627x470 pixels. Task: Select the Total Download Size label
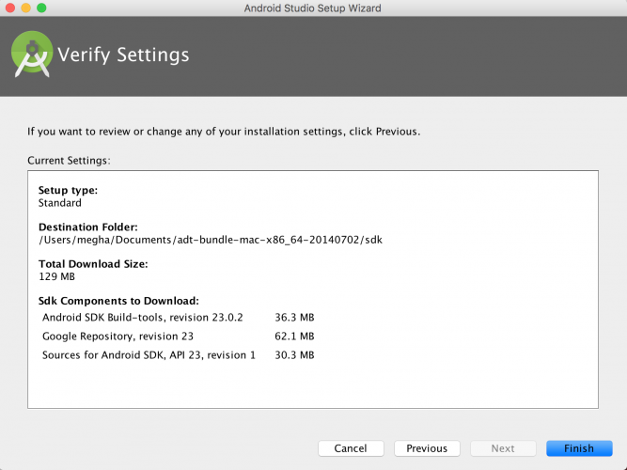[93, 264]
